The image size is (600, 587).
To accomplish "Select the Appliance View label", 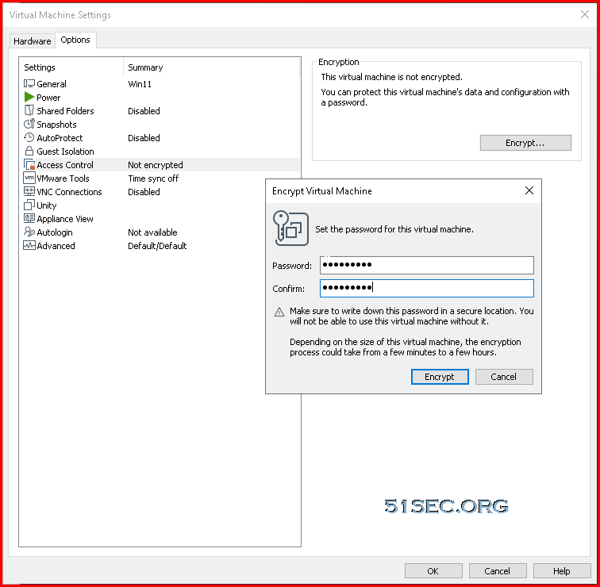I will [x=65, y=219].
